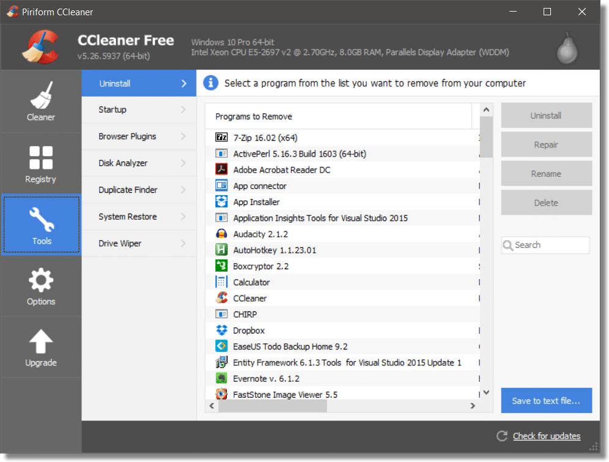Click the refresh icon beside Check for updates
This screenshot has width=609, height=462.
point(502,436)
